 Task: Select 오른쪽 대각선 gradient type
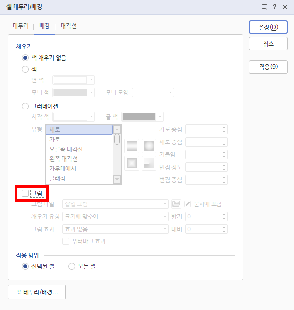(79, 149)
